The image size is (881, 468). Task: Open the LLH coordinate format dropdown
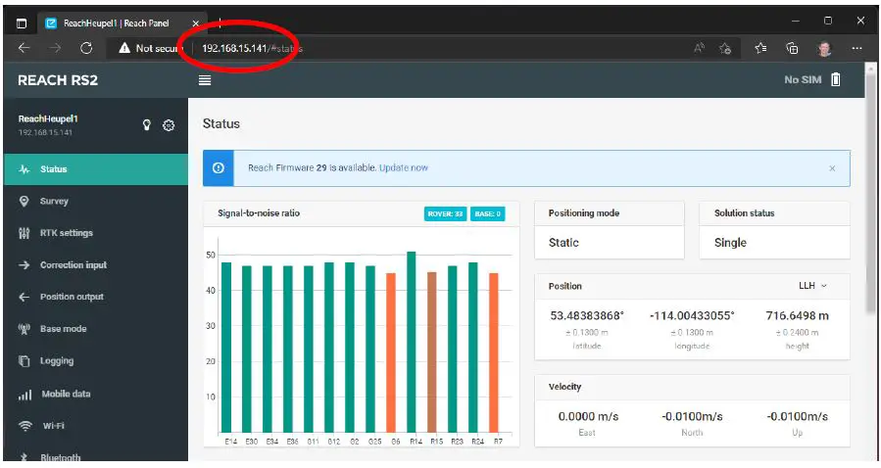pos(813,286)
